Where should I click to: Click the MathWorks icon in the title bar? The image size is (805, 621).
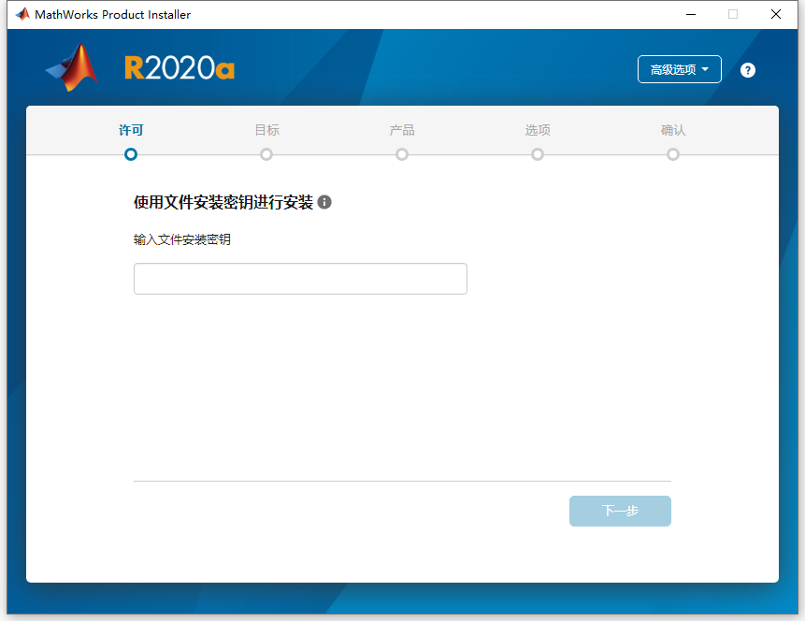pyautogui.click(x=22, y=14)
